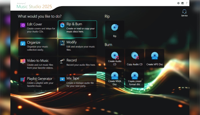Click the Rip & Burn flaming disc icon

point(62,25)
